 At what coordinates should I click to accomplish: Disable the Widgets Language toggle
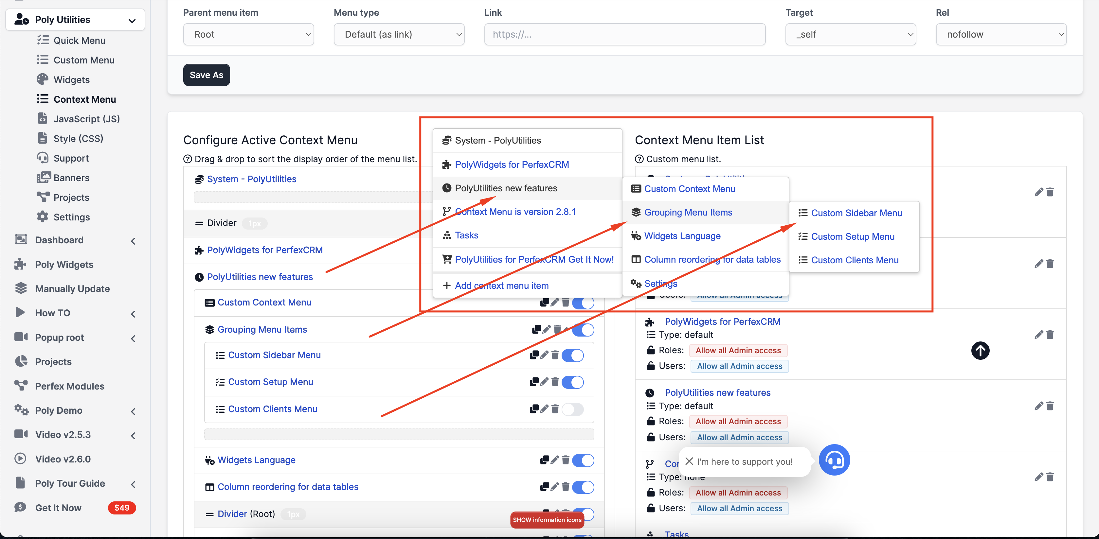coord(584,461)
